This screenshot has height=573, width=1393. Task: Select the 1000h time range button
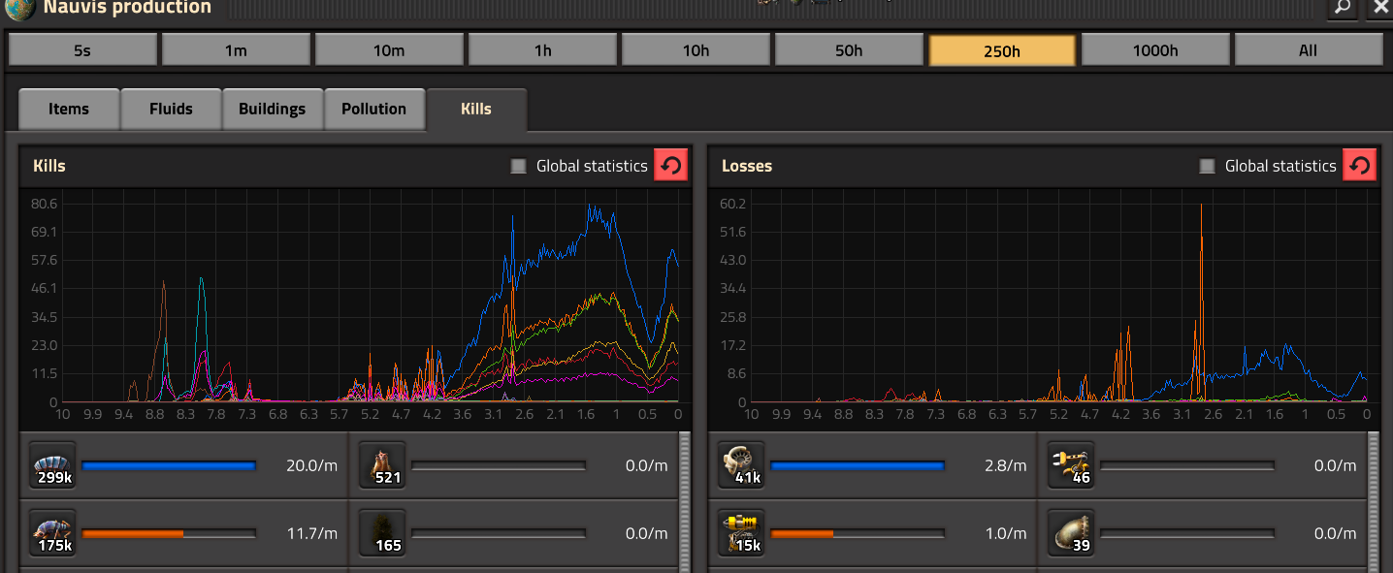point(1155,50)
